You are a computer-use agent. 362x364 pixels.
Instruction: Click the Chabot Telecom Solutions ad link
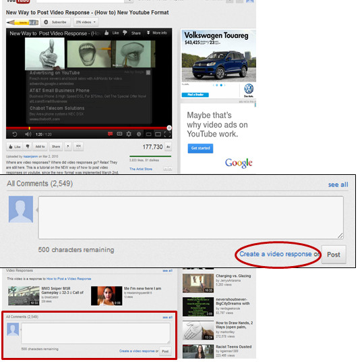pos(57,108)
